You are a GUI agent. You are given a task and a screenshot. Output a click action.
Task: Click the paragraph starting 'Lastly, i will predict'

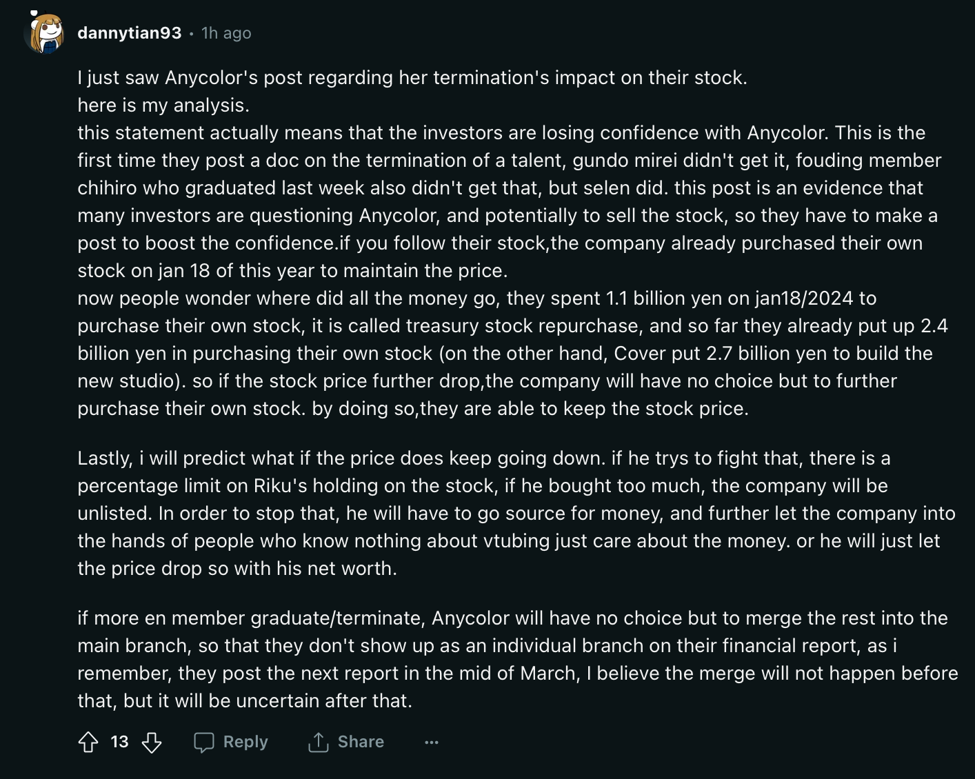(x=517, y=514)
